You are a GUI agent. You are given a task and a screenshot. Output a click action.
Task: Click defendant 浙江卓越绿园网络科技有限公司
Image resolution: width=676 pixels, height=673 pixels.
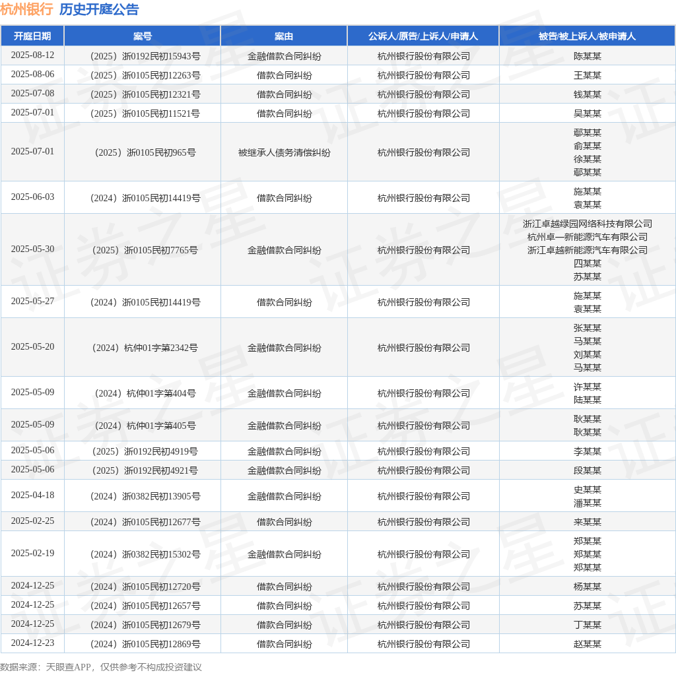(x=587, y=224)
